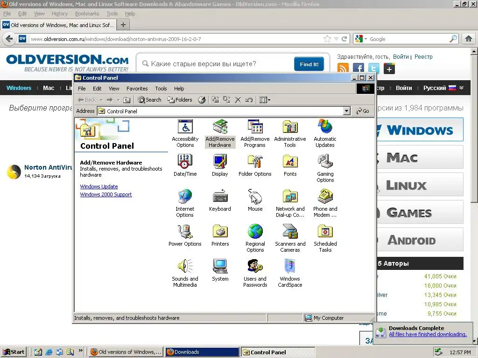478x358 pixels.
Task: Open Regional Options applet
Action: pyautogui.click(x=255, y=238)
